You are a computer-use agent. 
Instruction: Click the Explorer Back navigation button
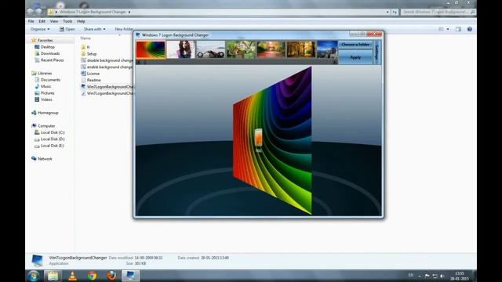[x=30, y=12]
